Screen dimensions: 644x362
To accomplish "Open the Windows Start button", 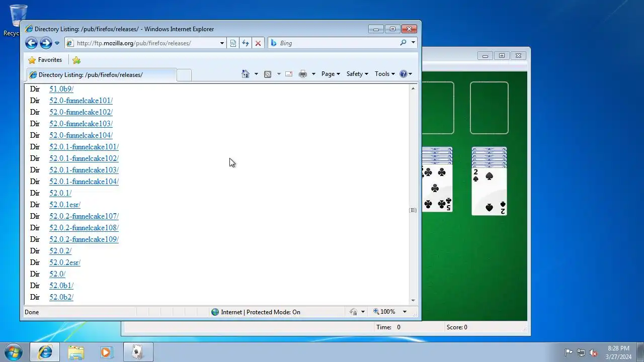I will (14, 352).
